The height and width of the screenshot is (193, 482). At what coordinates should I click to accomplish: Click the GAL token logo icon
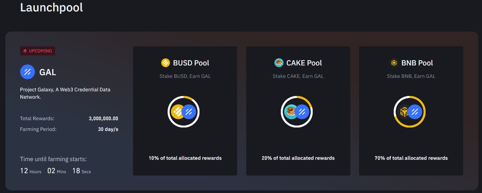click(x=28, y=72)
